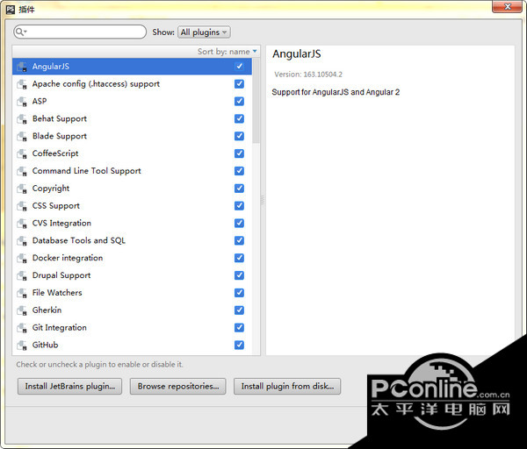Click the CoffeeScript plugin icon
This screenshot has height=449, width=527.
22,154
